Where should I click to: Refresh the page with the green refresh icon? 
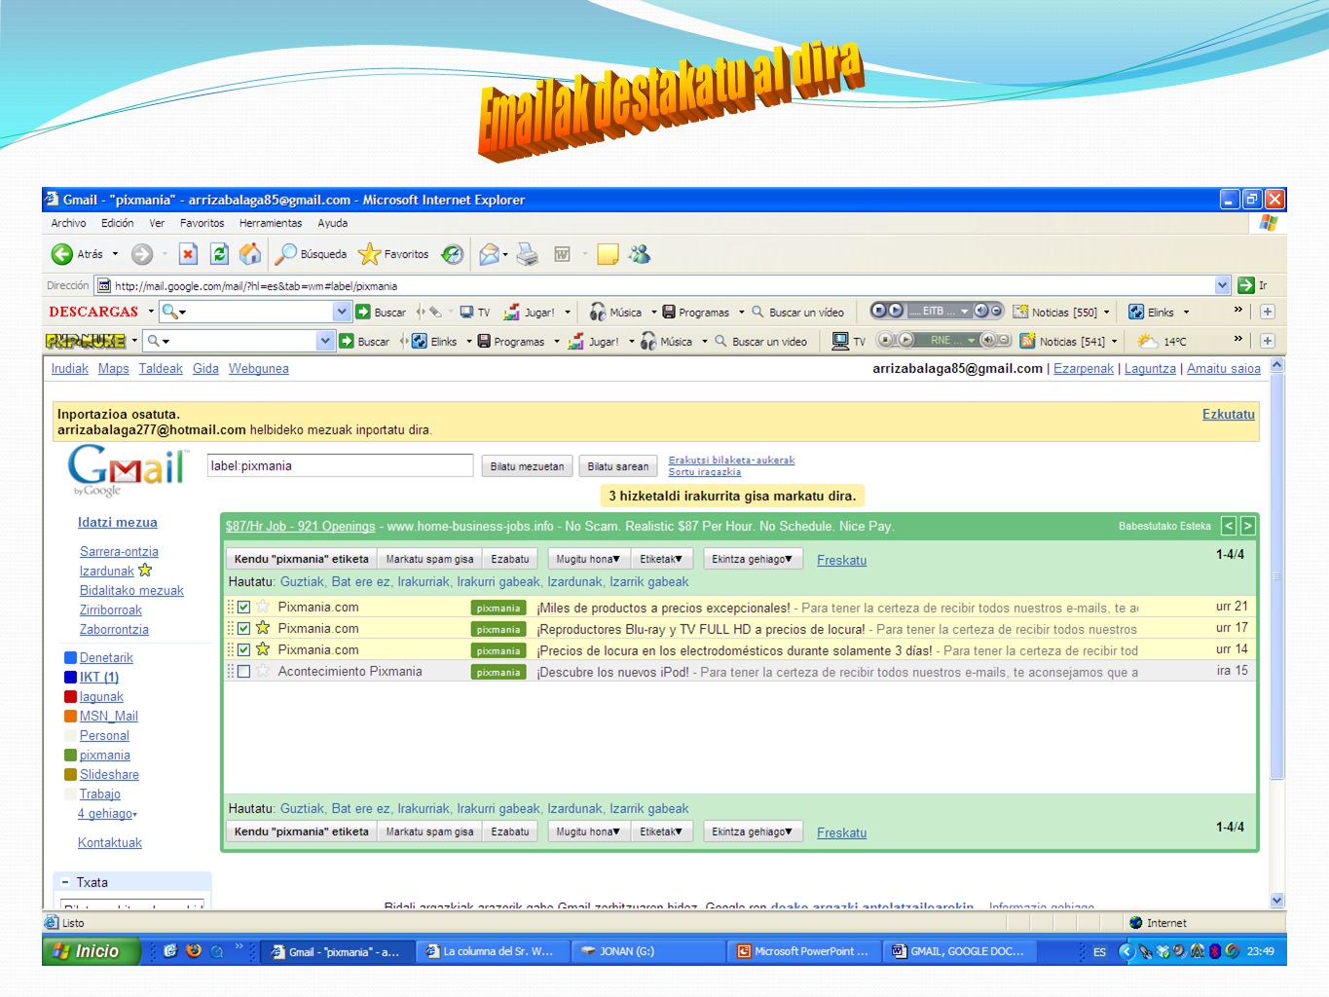(220, 254)
